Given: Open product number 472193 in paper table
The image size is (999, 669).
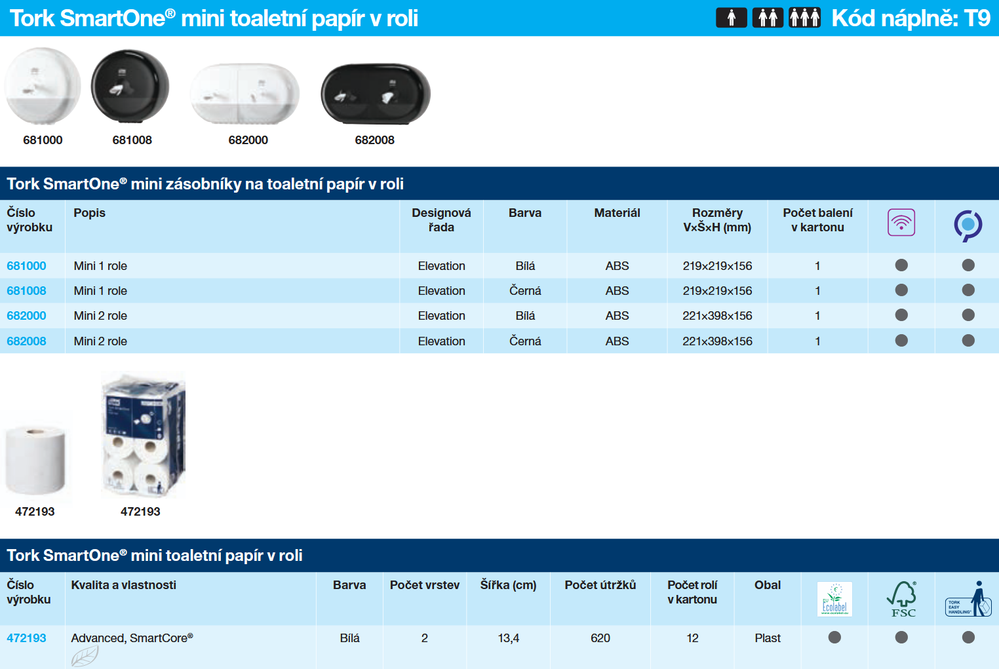Looking at the screenshot, I should tap(26, 638).
